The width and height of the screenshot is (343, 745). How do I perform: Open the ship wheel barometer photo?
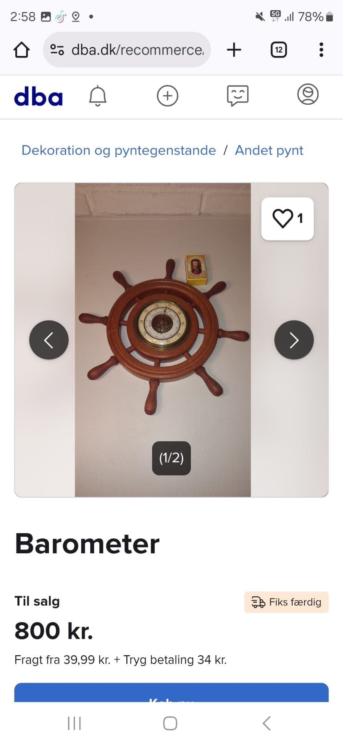163,340
